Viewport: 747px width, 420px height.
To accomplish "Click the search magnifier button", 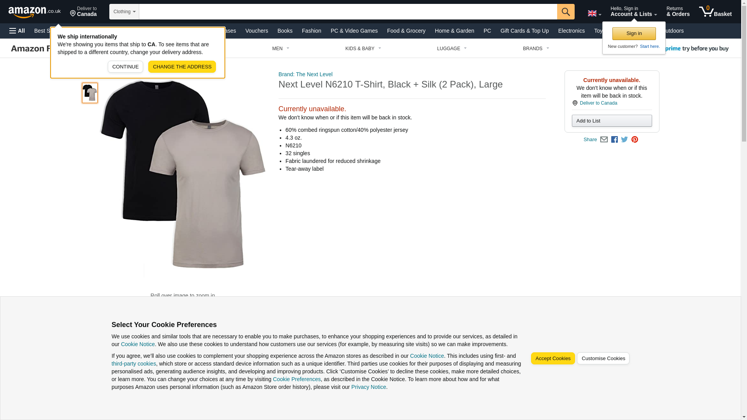I will coord(566,12).
